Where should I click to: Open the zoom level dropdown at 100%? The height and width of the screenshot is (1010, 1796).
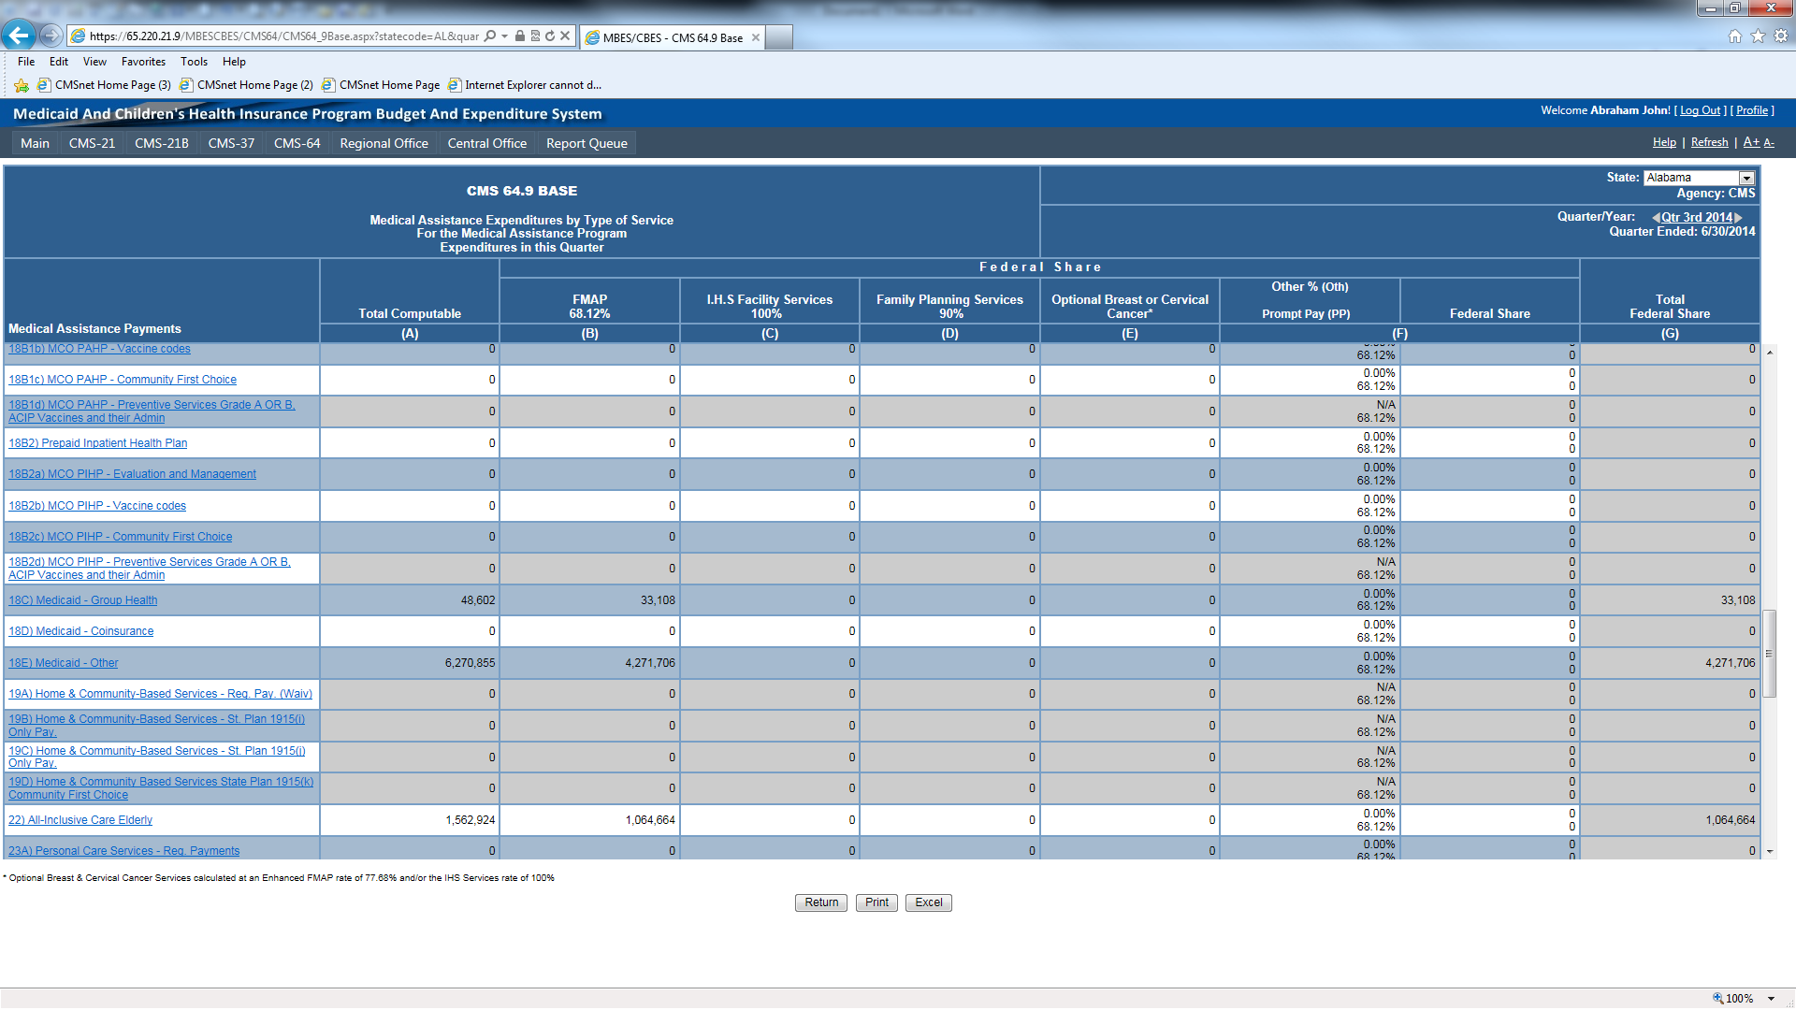click(1772, 999)
